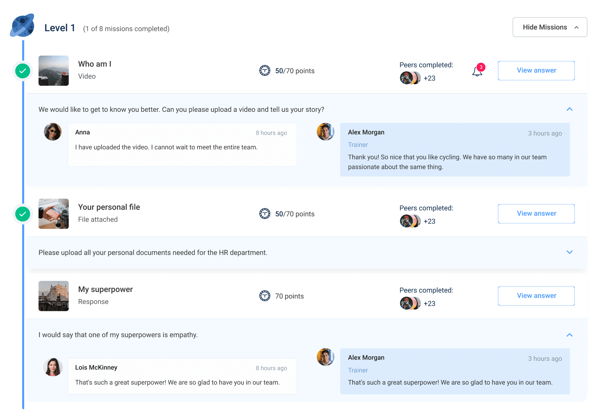Open the My superpower mission thumbnail

click(x=54, y=296)
